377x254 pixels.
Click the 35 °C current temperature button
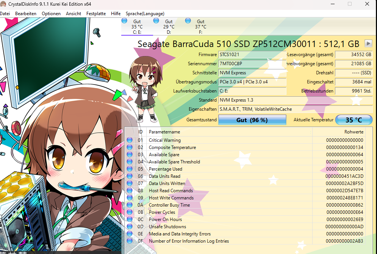point(354,120)
